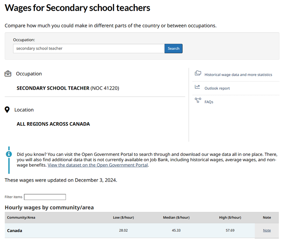Viewport: 285px width, 239px height.
Task: Open Historical wage data and more statistics
Action: (238, 75)
